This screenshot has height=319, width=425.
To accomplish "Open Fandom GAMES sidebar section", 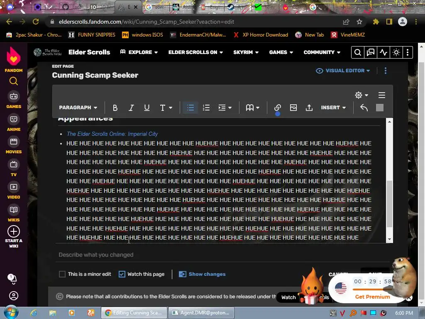I will pyautogui.click(x=14, y=100).
